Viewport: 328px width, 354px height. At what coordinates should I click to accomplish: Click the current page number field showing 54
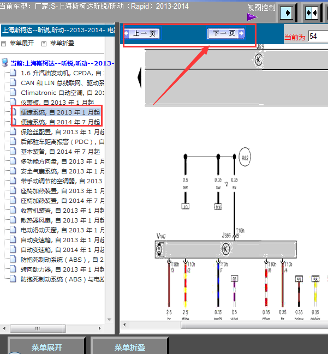(x=318, y=37)
